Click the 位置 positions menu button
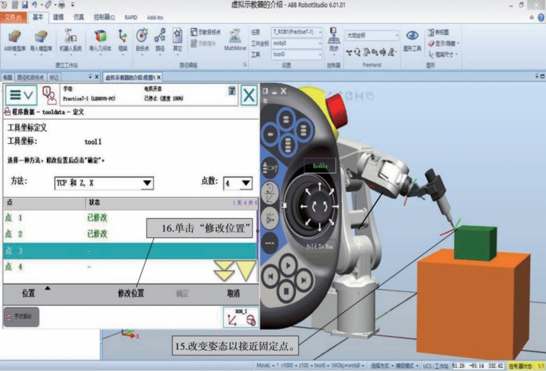Screen dimensions: 546x371 click(x=28, y=293)
